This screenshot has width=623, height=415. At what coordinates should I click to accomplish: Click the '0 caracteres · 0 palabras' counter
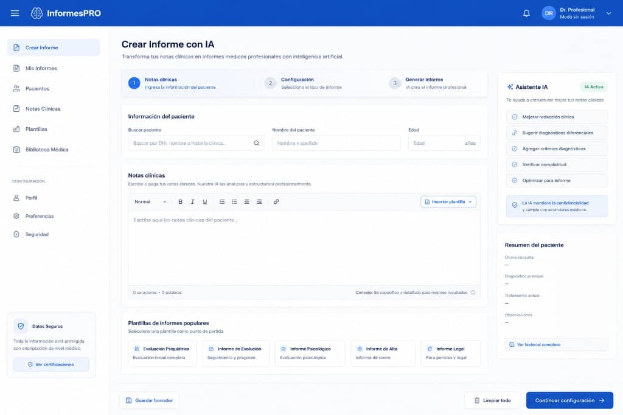(x=158, y=293)
